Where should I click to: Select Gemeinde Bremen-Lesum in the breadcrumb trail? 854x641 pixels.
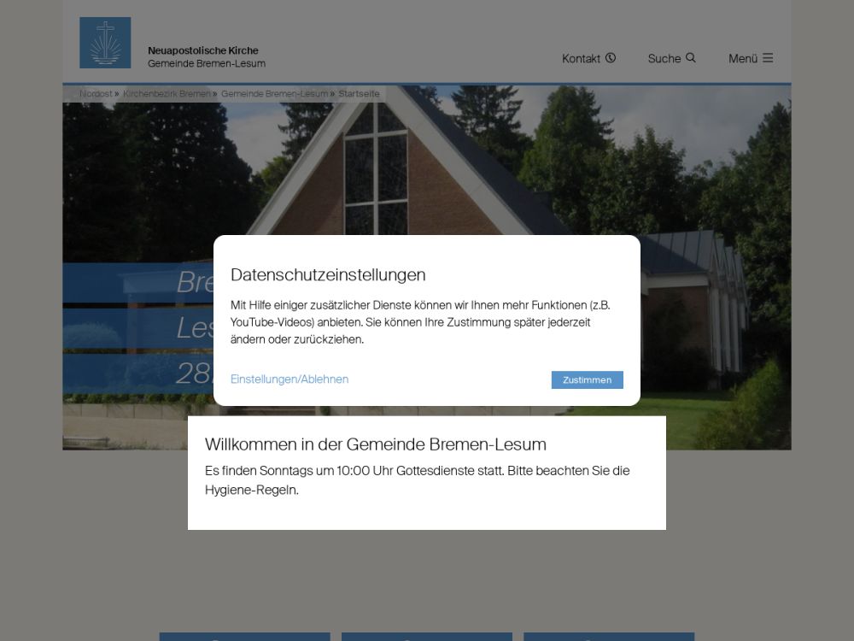click(274, 93)
